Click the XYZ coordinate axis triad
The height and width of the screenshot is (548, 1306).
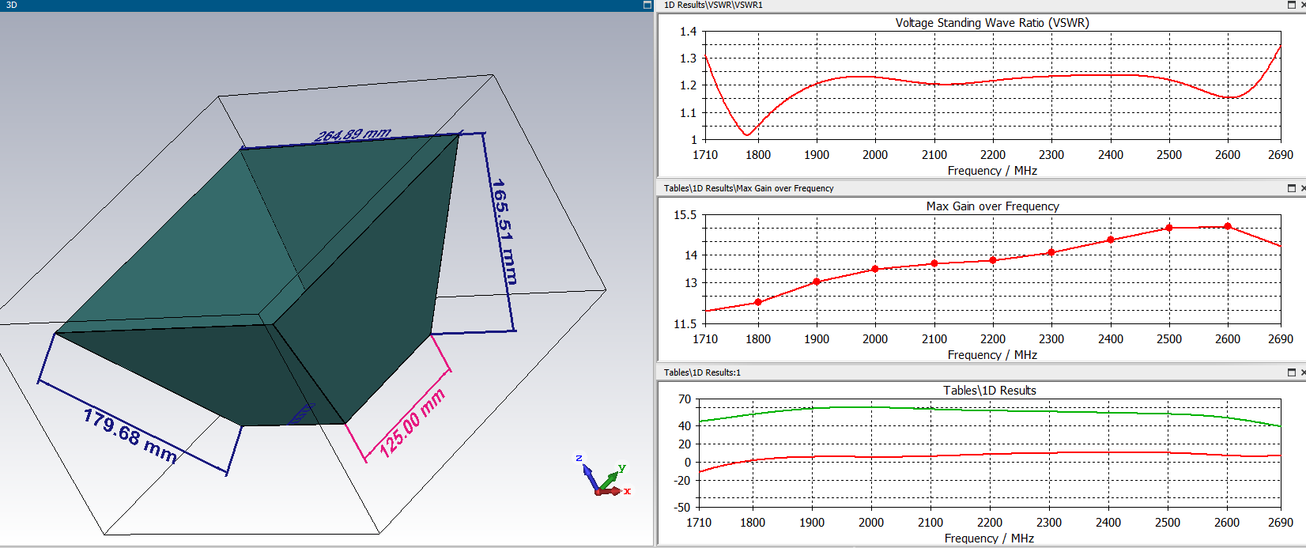click(x=604, y=479)
